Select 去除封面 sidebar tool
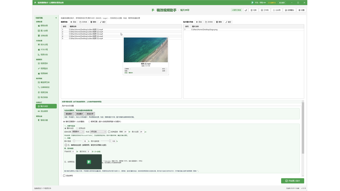Viewport: 340px width, 191px height. pyautogui.click(x=46, y=36)
